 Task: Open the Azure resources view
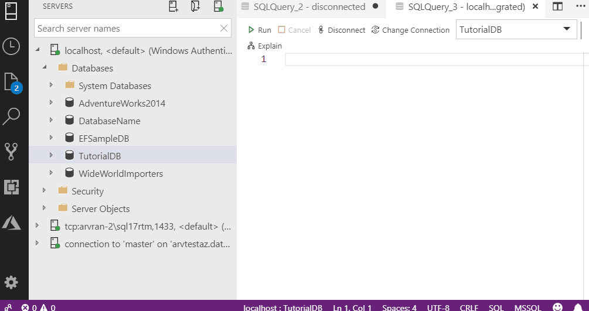tap(11, 222)
